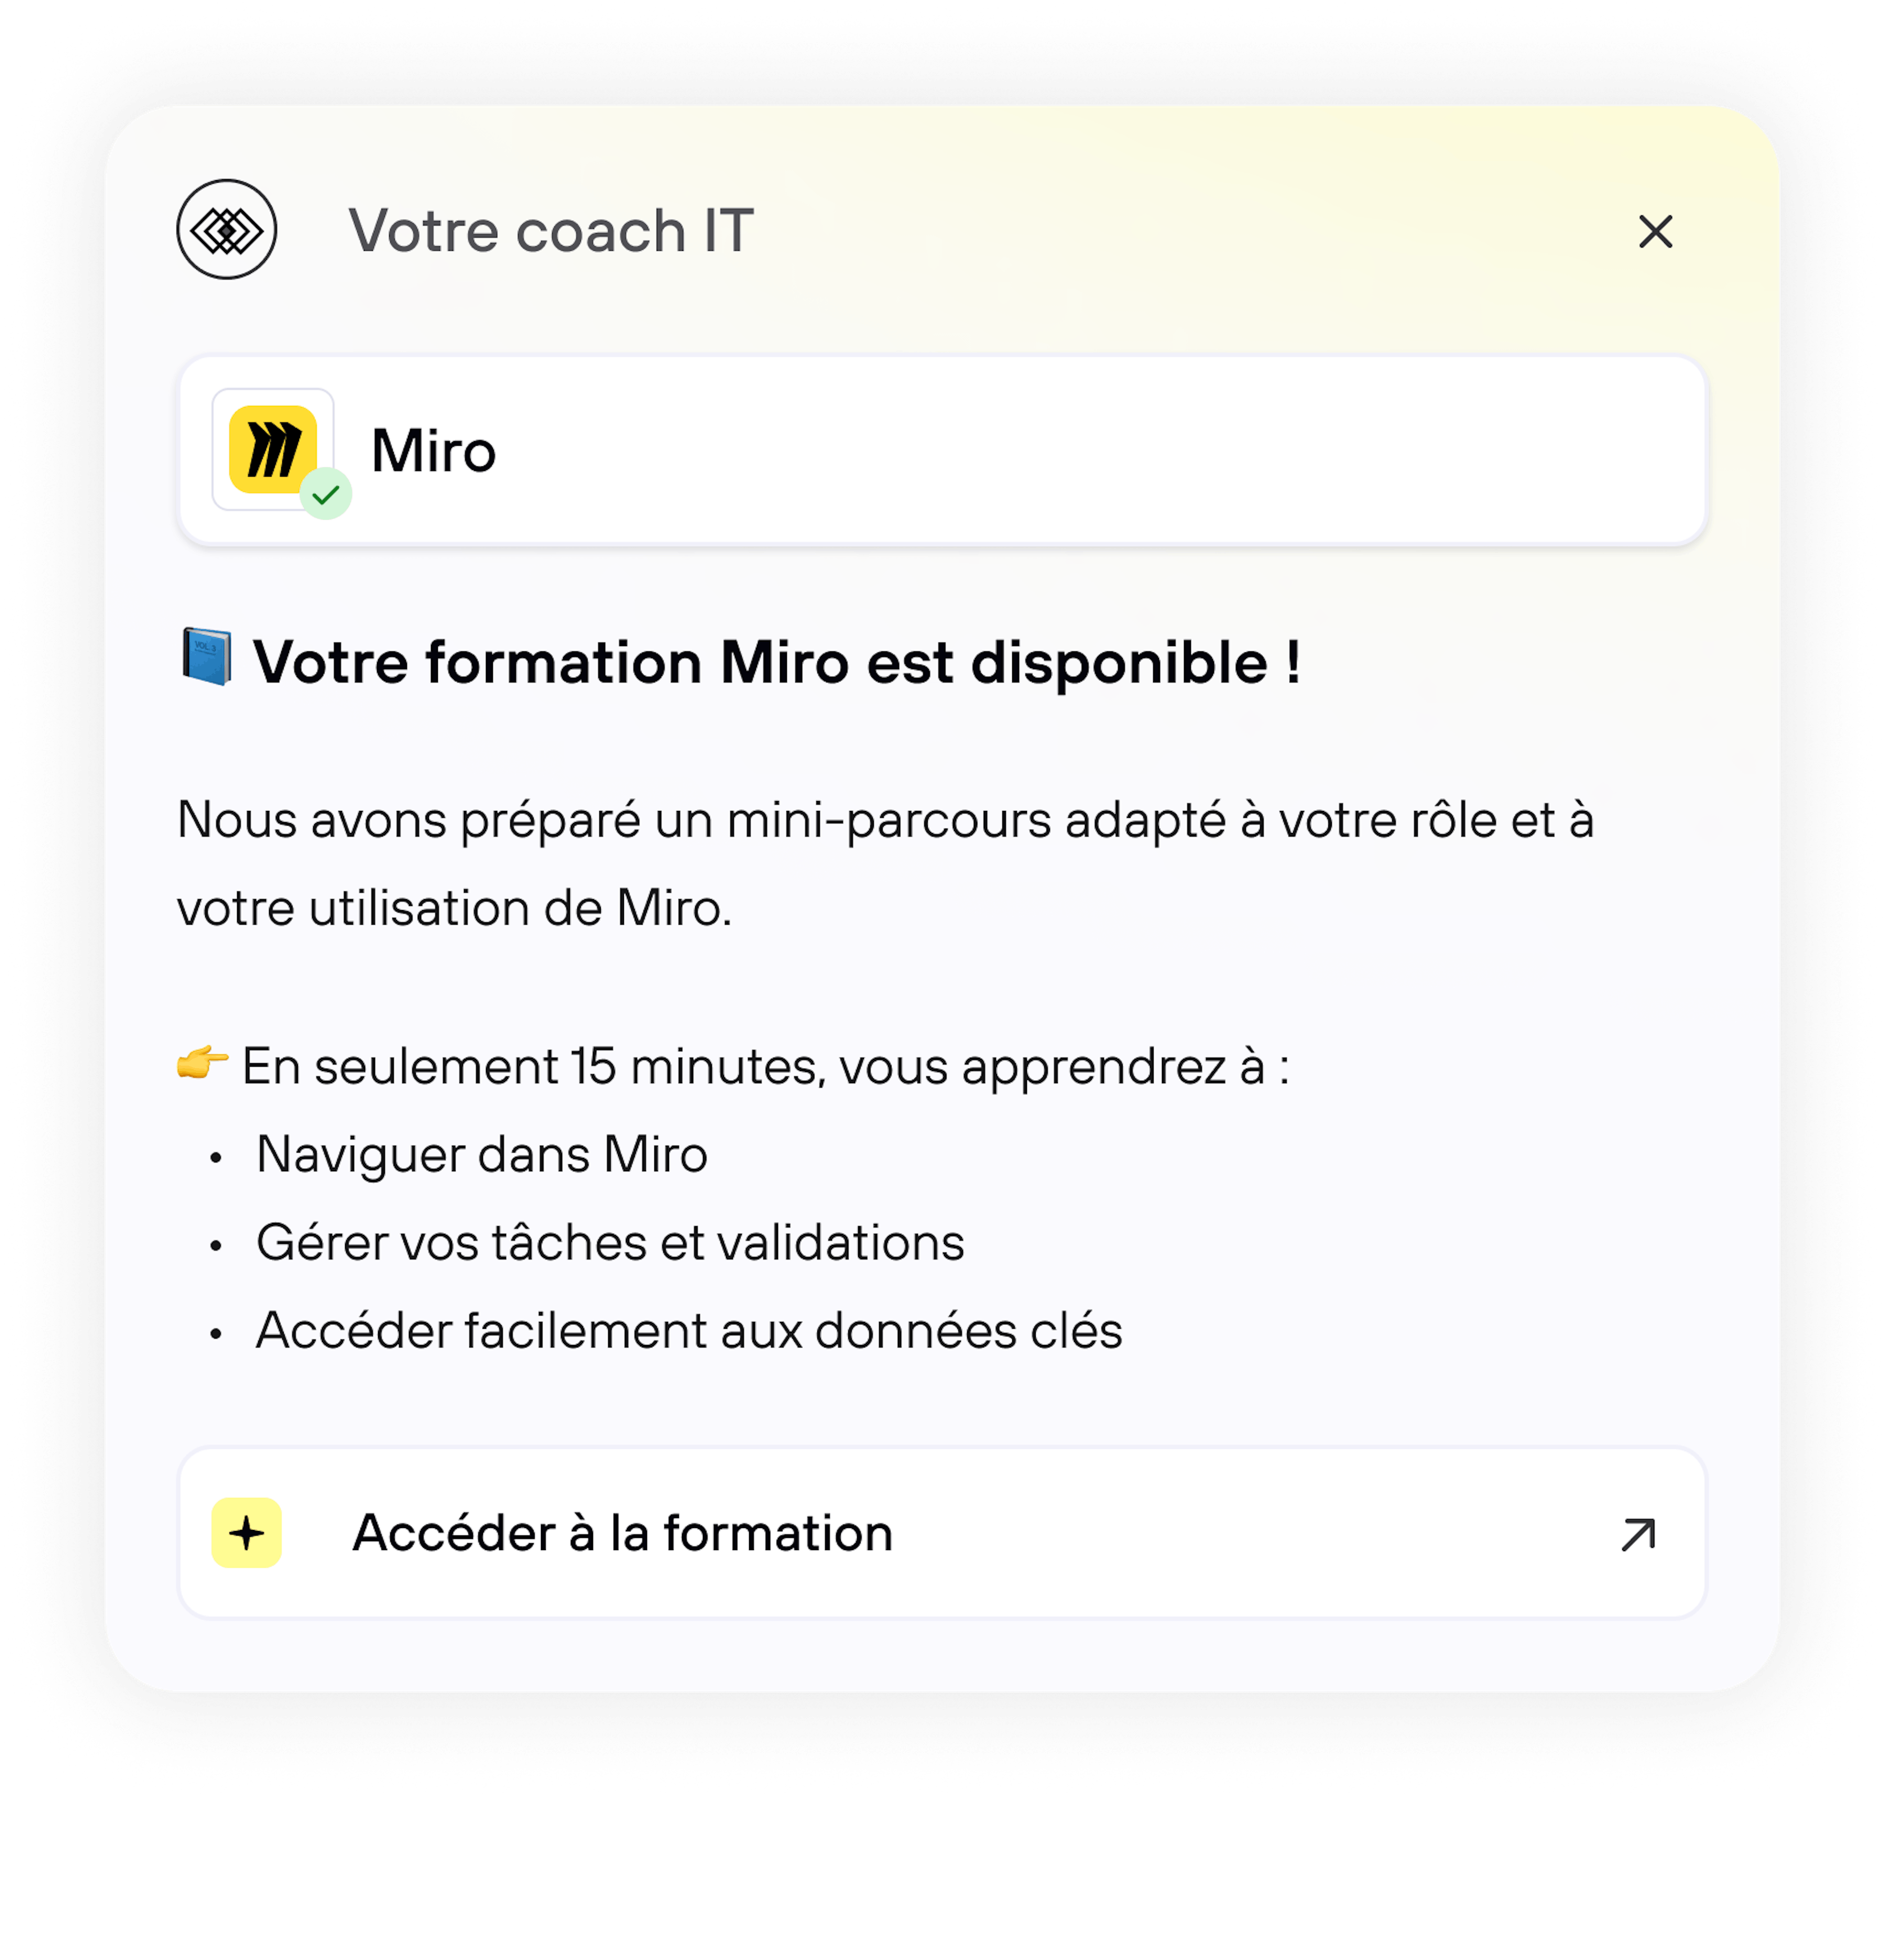
Task: Click the "Nous avons préparé un mini-parcours" paragraph
Action: pos(884,821)
